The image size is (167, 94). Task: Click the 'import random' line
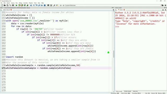14,57
